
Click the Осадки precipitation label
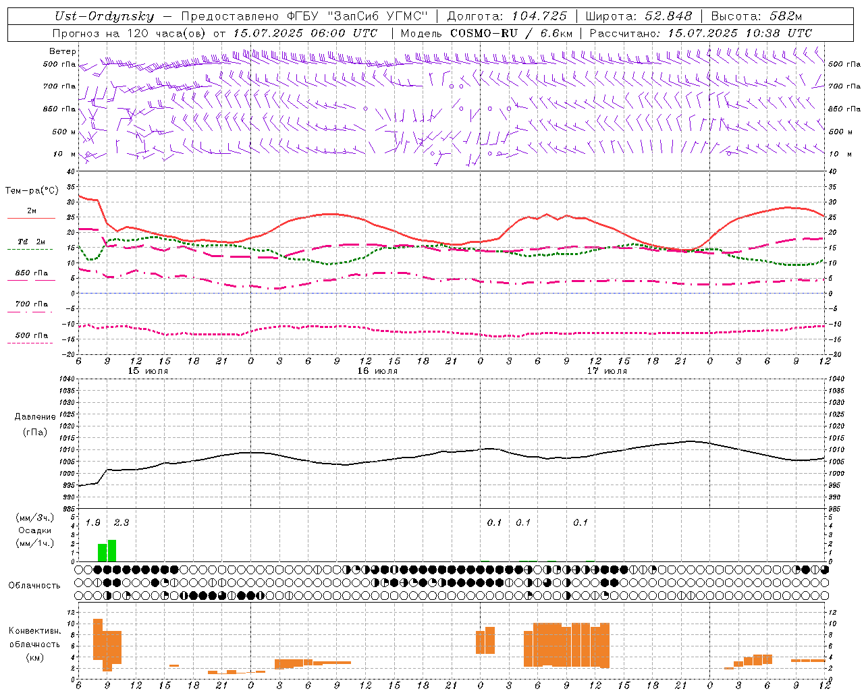35,530
